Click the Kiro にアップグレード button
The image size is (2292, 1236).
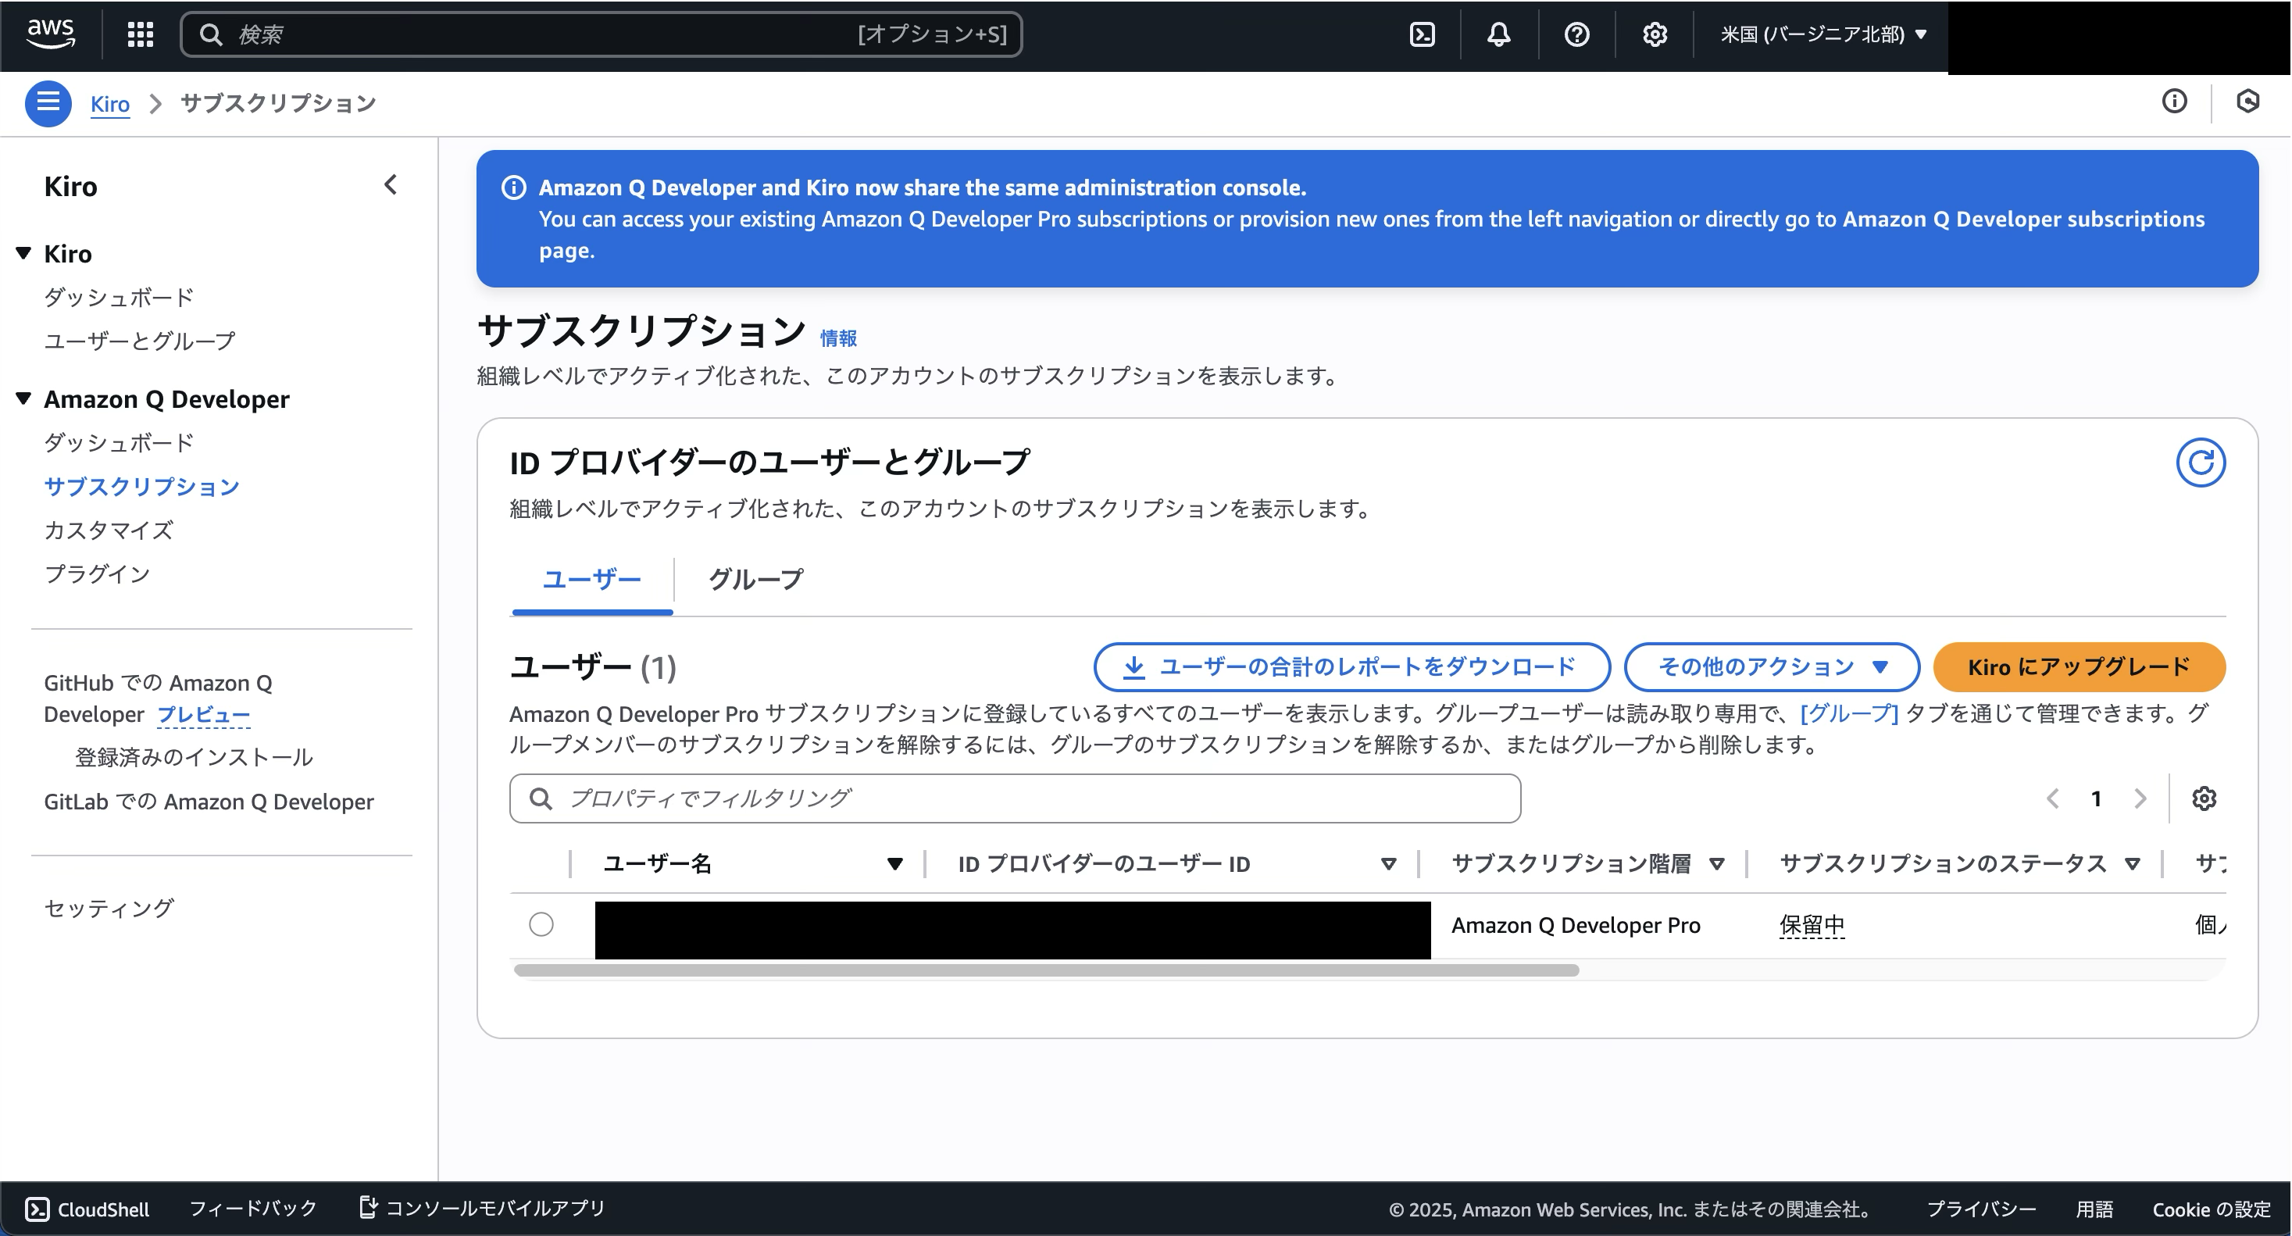(2079, 666)
